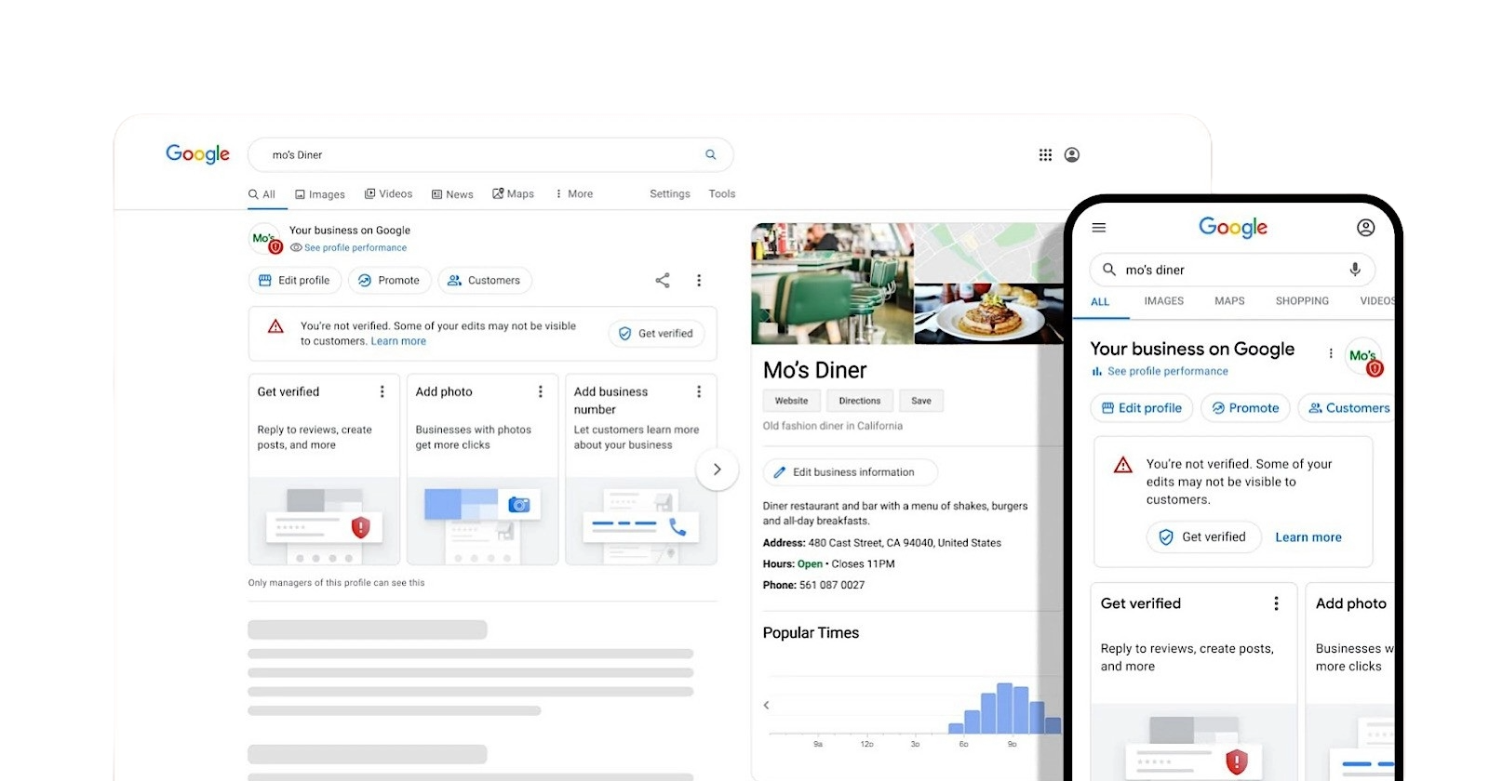This screenshot has height=781, width=1489.
Task: Tap the mobile voice search microphone
Action: [1355, 270]
